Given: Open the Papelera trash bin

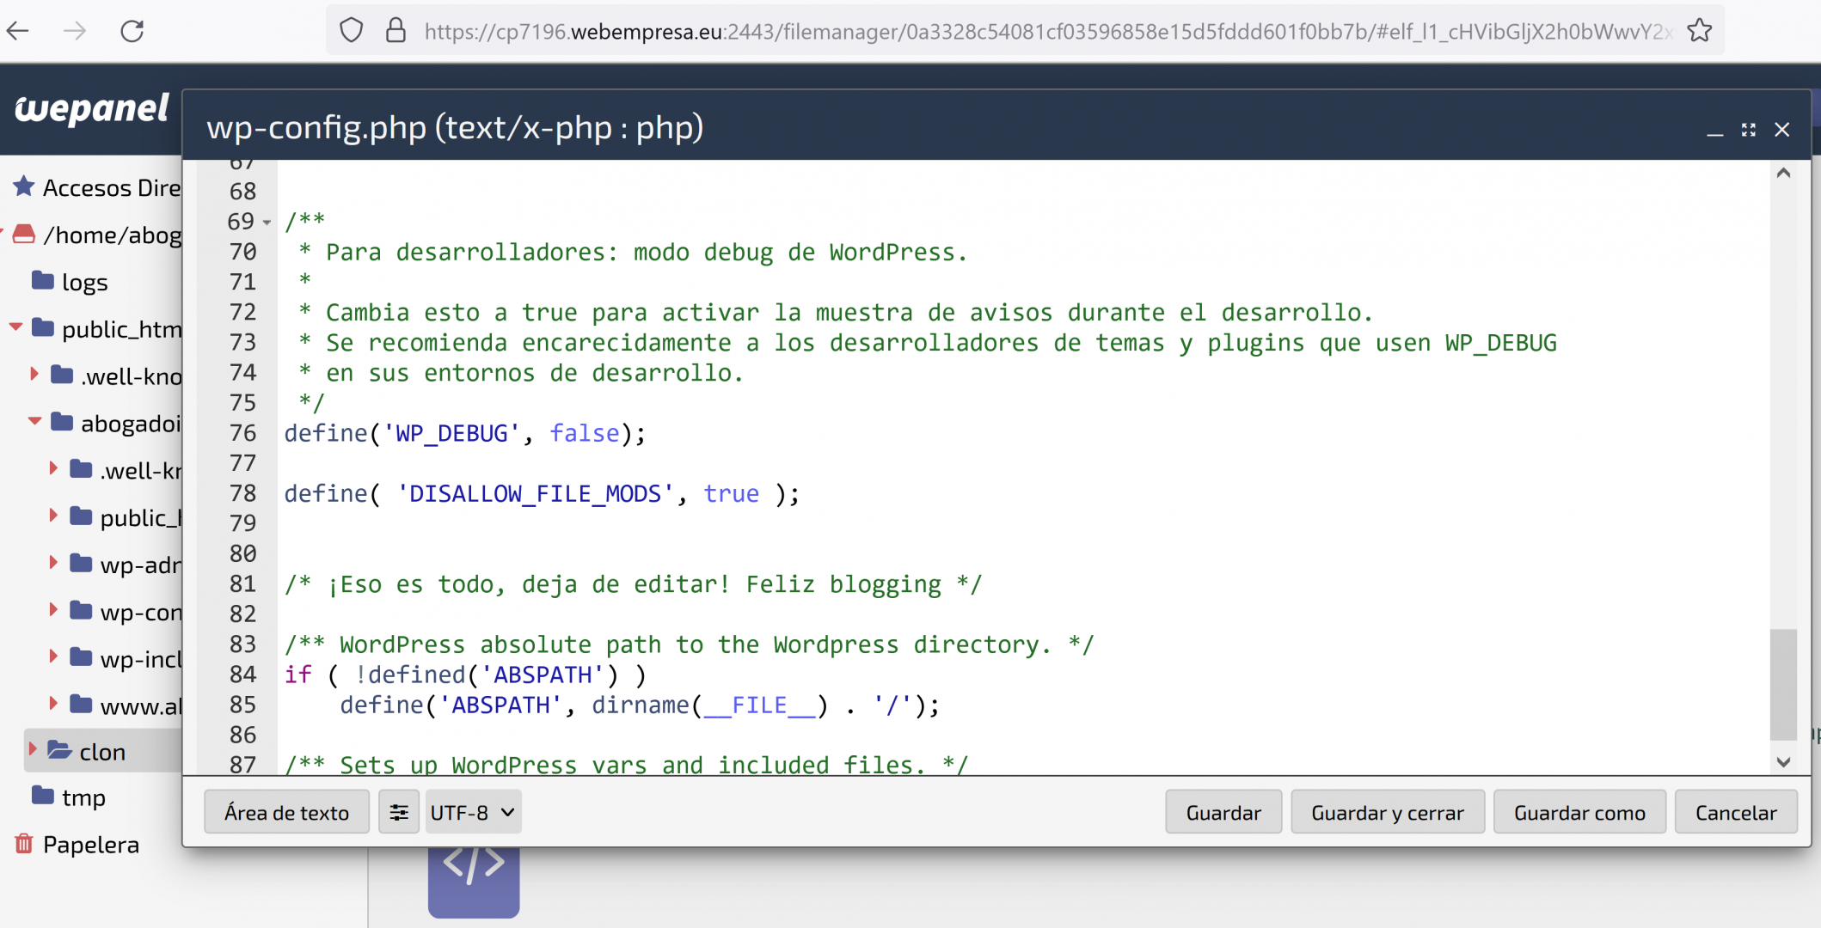Looking at the screenshot, I should (x=77, y=844).
